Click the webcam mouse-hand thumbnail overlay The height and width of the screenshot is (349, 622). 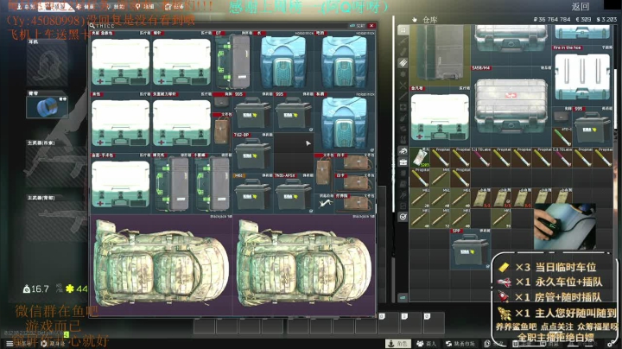pyautogui.click(x=565, y=226)
